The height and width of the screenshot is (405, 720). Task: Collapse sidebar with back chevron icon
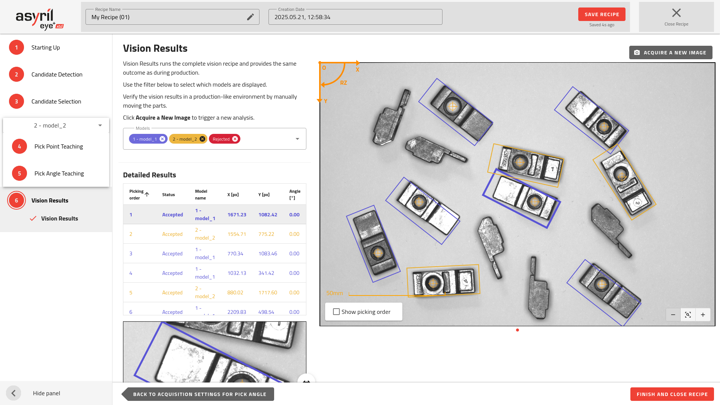(13, 393)
